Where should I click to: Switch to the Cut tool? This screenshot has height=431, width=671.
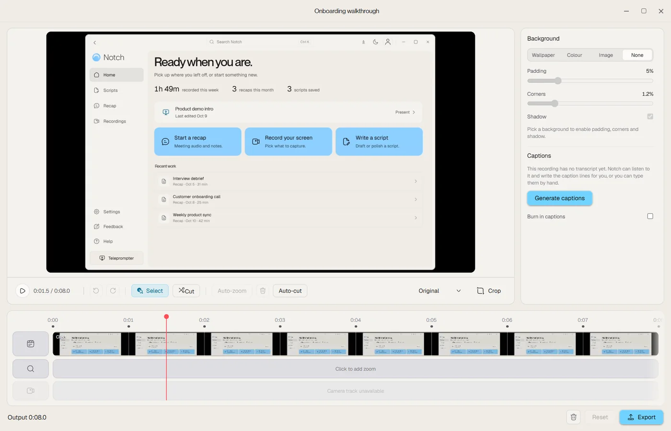click(186, 291)
